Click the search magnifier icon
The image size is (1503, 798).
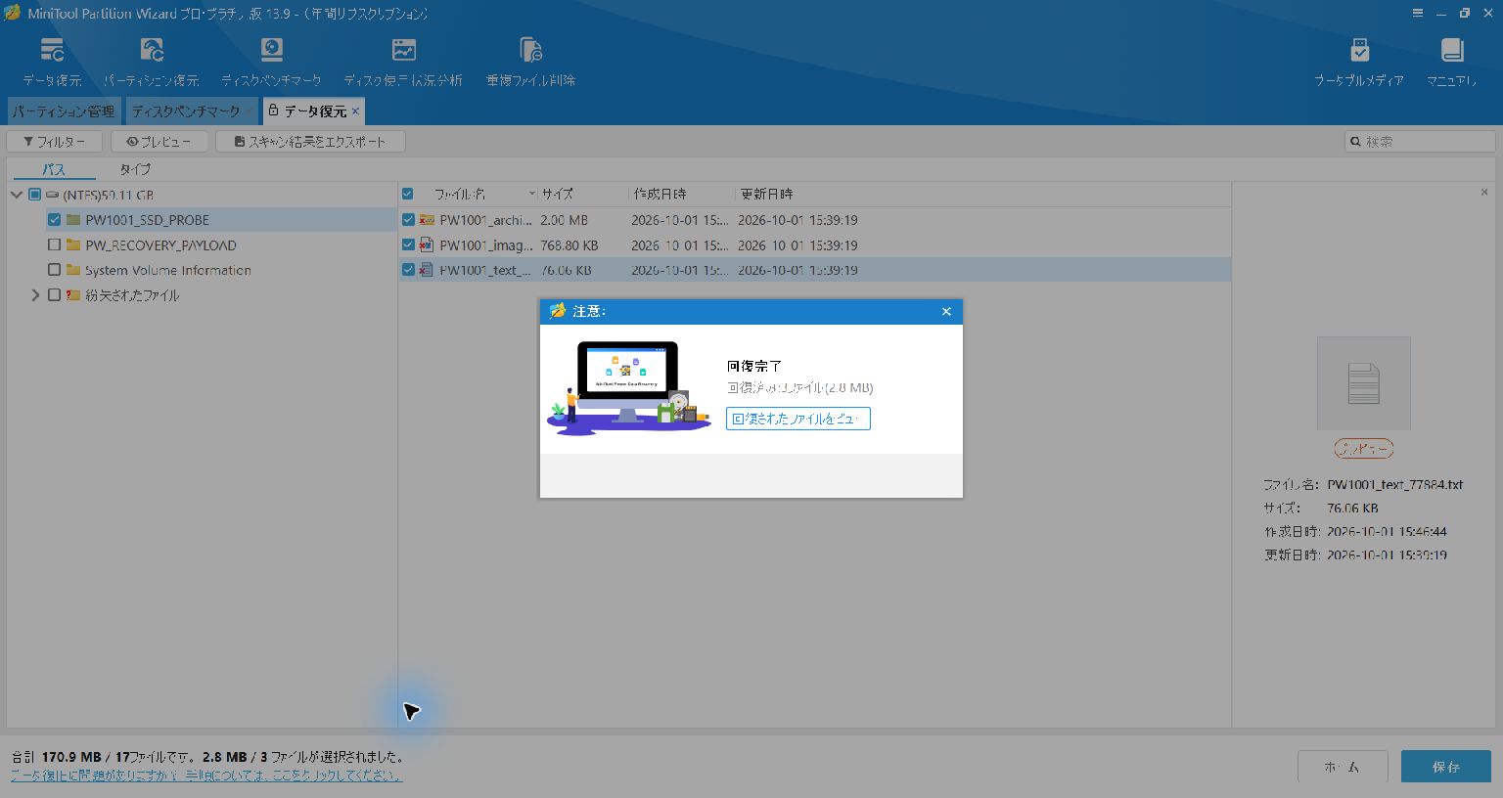(x=1355, y=142)
